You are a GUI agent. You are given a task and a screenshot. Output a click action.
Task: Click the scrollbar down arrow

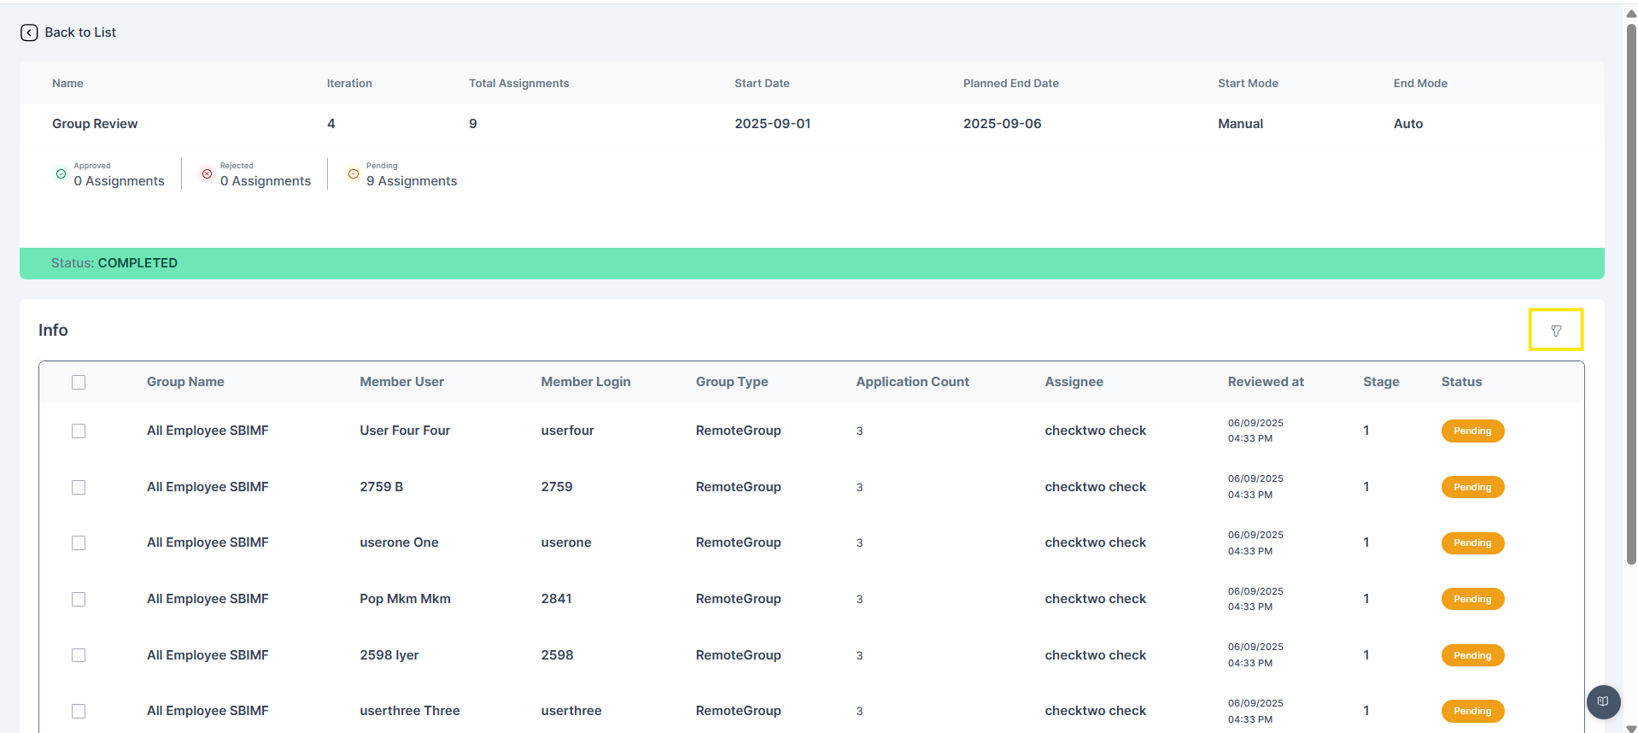click(1631, 728)
